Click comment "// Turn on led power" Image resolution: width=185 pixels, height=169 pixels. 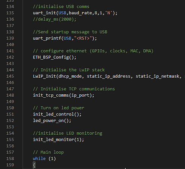(x=59, y=108)
